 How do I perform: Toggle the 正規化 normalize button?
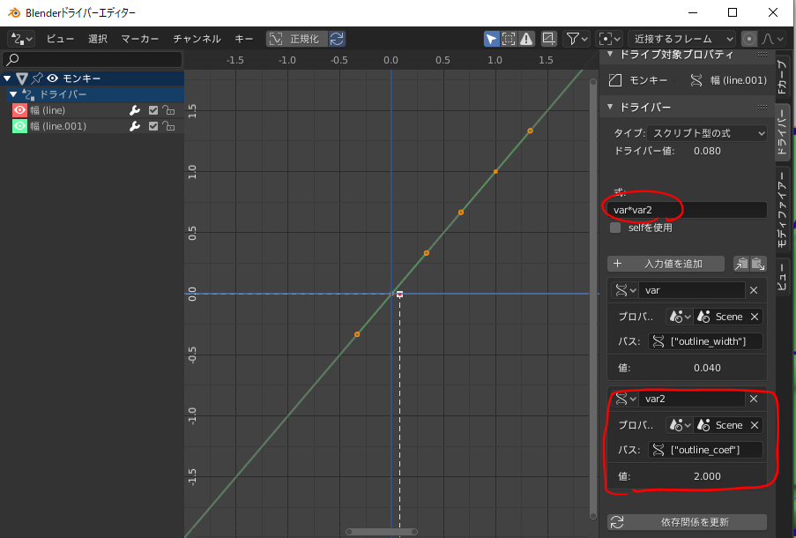(297, 39)
